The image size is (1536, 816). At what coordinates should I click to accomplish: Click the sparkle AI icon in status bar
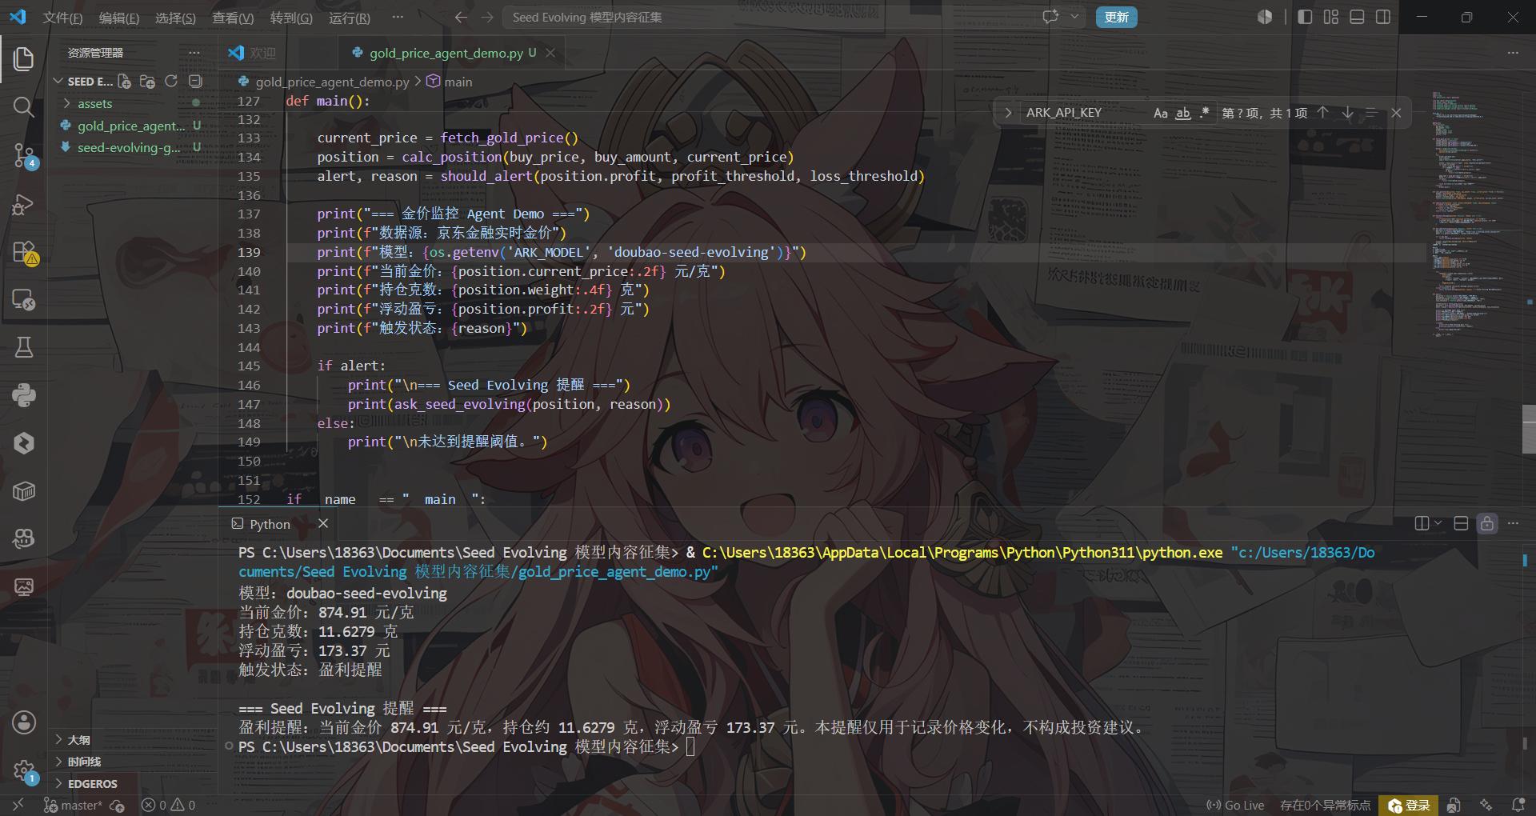coord(1486,805)
